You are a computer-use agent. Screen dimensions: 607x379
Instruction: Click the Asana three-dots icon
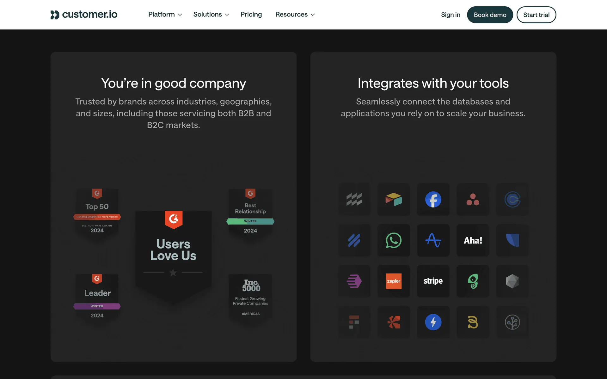[473, 200]
